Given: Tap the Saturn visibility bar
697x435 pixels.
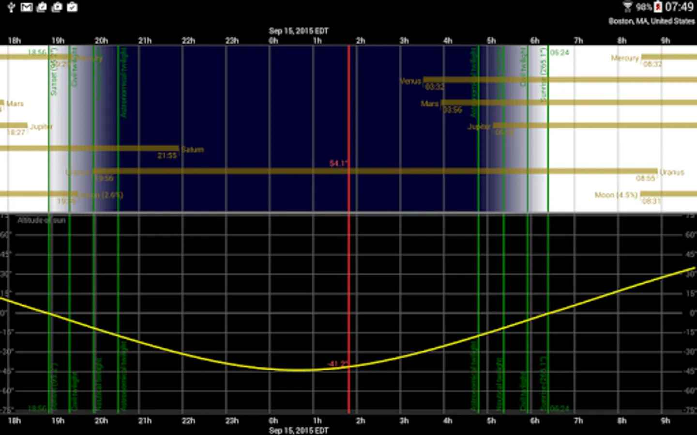Looking at the screenshot, I should pos(89,148).
